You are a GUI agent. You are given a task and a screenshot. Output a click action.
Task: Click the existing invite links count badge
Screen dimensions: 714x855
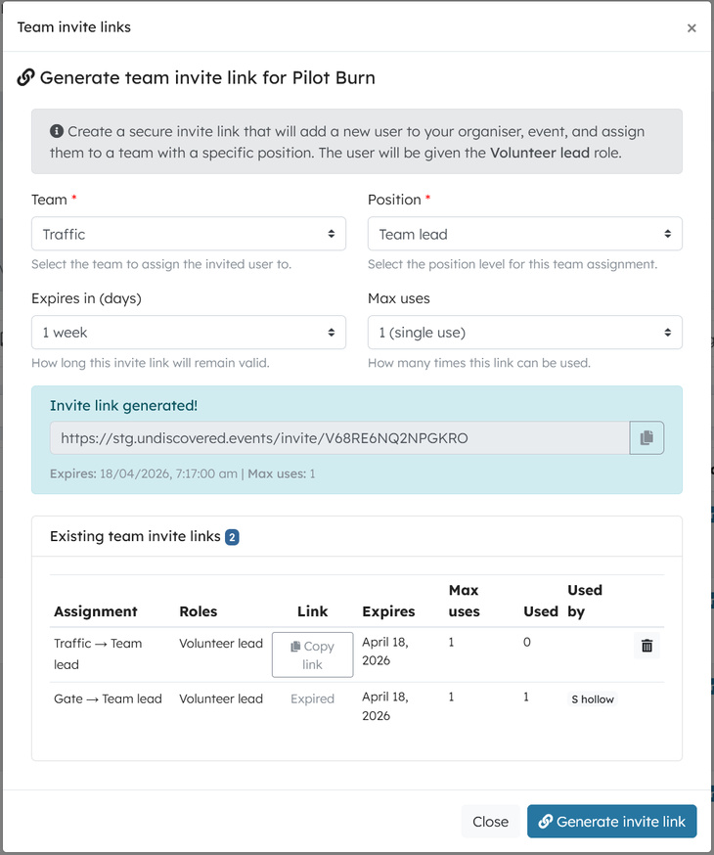[232, 537]
